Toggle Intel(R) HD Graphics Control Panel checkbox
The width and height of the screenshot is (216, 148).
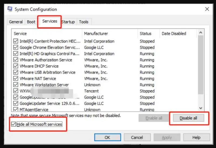(16, 53)
